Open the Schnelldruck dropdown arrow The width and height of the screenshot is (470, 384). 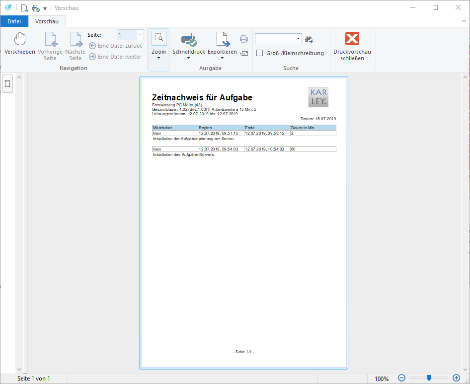tap(188, 58)
